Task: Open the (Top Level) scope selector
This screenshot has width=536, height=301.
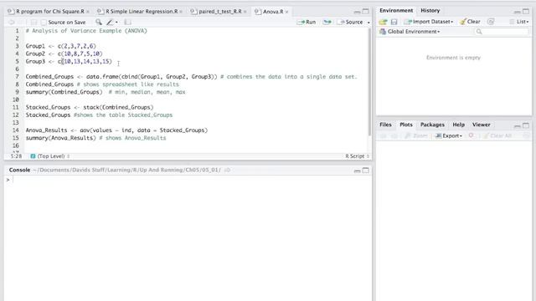Action: point(50,156)
